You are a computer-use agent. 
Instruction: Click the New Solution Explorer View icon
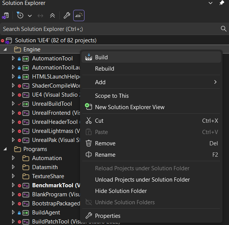coord(89,106)
